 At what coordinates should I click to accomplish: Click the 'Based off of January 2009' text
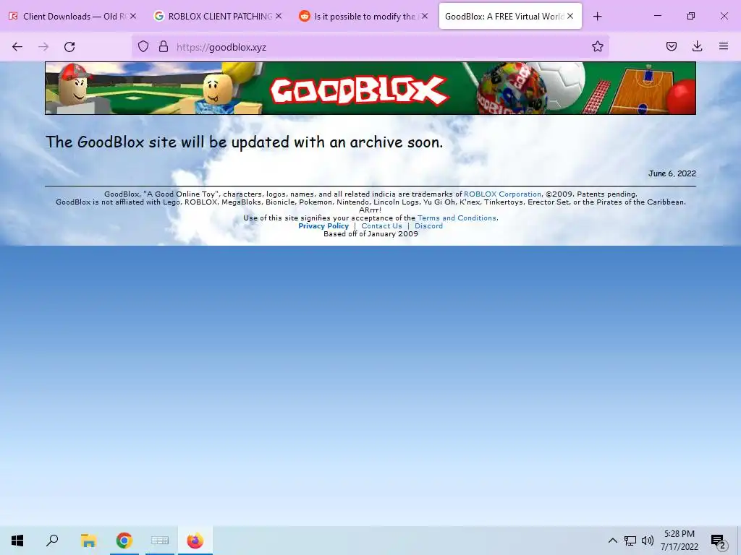[x=370, y=233]
